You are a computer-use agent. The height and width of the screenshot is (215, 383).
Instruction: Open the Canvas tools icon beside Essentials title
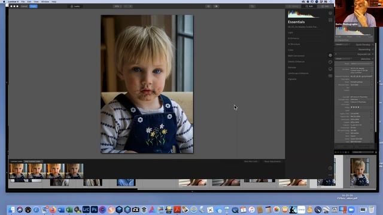coord(330,20)
